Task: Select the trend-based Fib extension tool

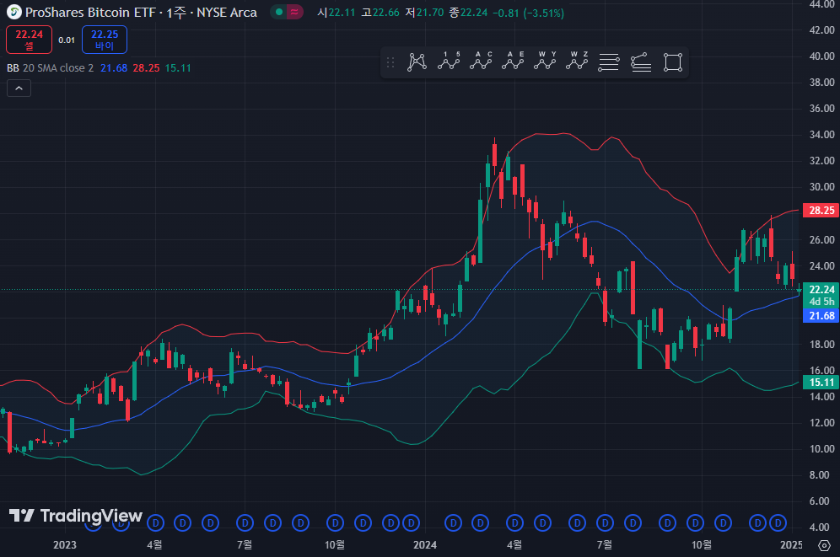Action: pyautogui.click(x=641, y=62)
